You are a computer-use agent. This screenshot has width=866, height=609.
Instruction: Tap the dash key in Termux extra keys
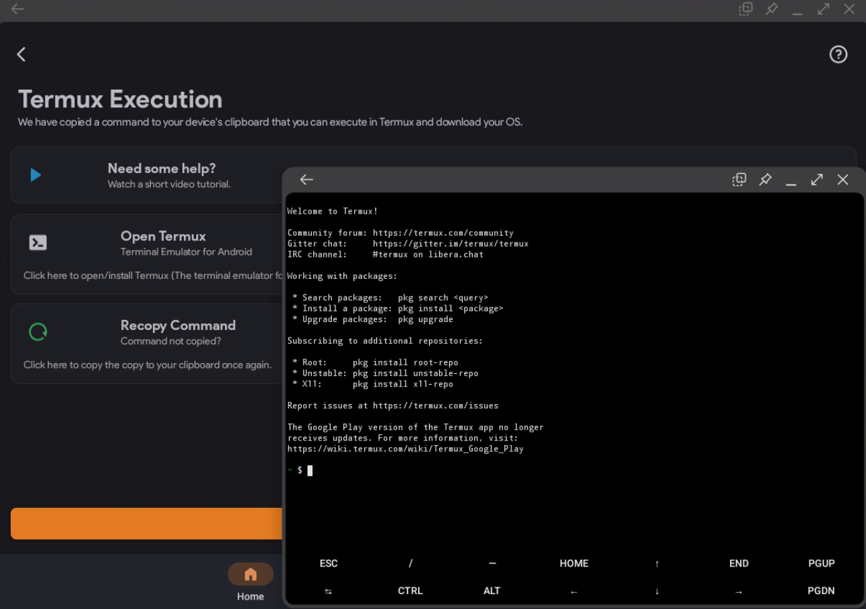[x=492, y=563]
